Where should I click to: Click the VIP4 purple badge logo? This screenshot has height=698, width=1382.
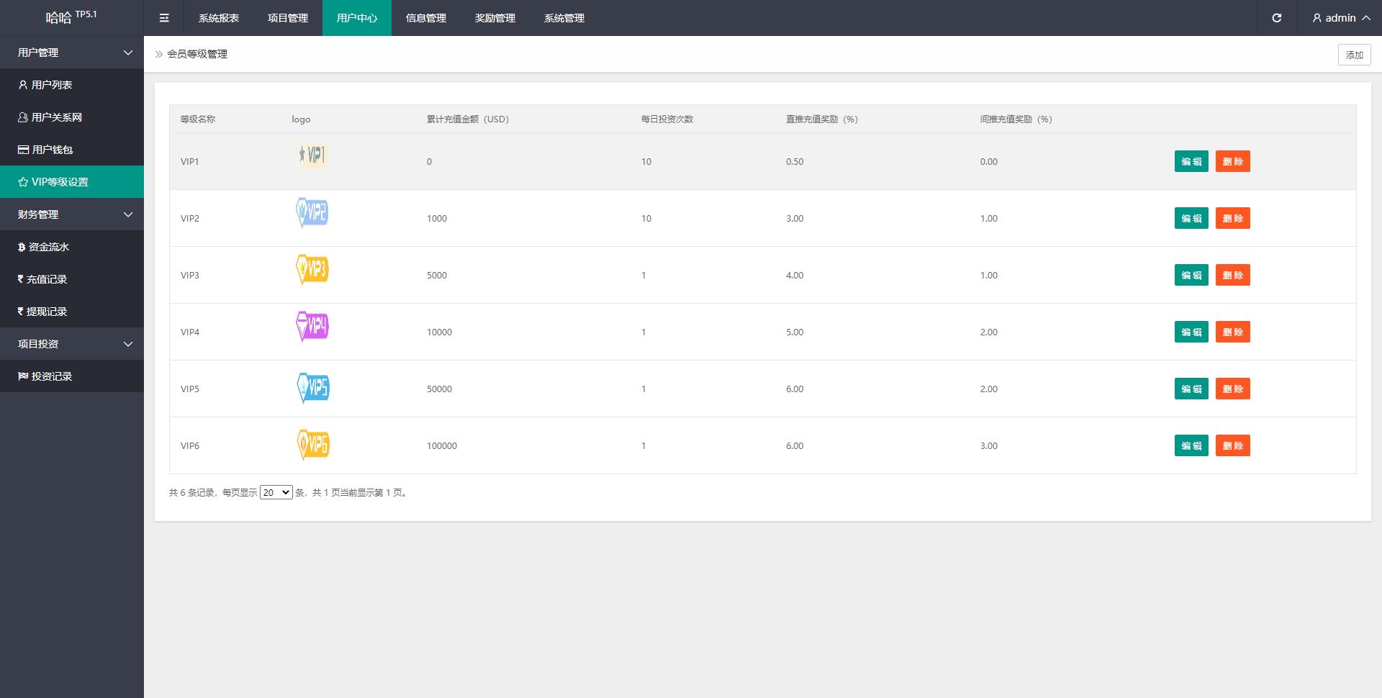[x=312, y=326]
